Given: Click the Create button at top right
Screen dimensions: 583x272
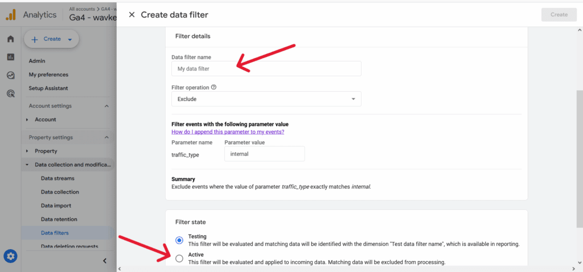Looking at the screenshot, I should 559,15.
